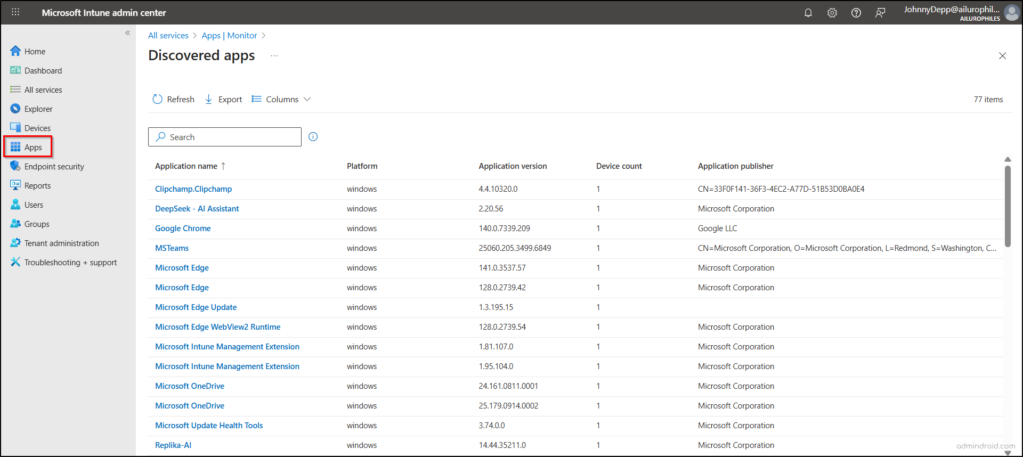The width and height of the screenshot is (1023, 457).
Task: Open the settings gear icon
Action: tap(832, 13)
